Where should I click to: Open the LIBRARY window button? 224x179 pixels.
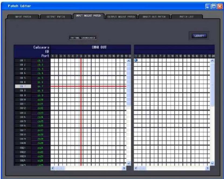(x=199, y=36)
